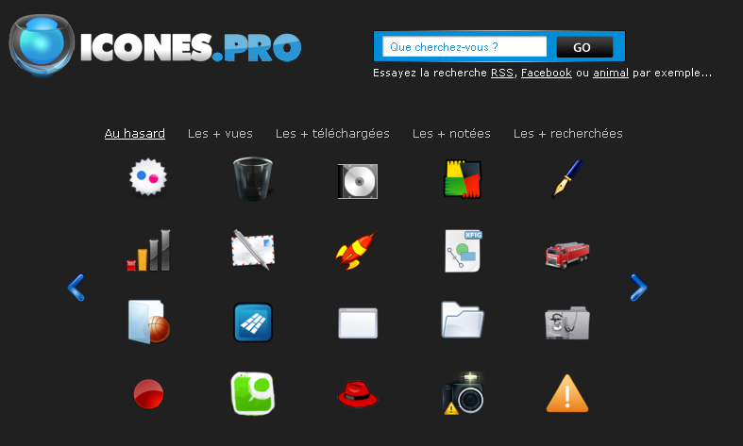The width and height of the screenshot is (743, 446).
Task: Open the blue solar panel grid icon
Action: [x=253, y=322]
